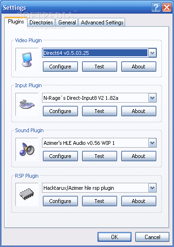
Task: Click the Input Plugin gamepad icon
Action: click(27, 104)
